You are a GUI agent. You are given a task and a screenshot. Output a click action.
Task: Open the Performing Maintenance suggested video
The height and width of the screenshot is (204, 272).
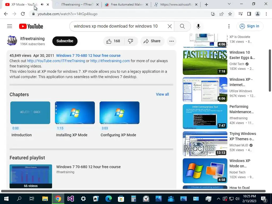tap(205, 117)
